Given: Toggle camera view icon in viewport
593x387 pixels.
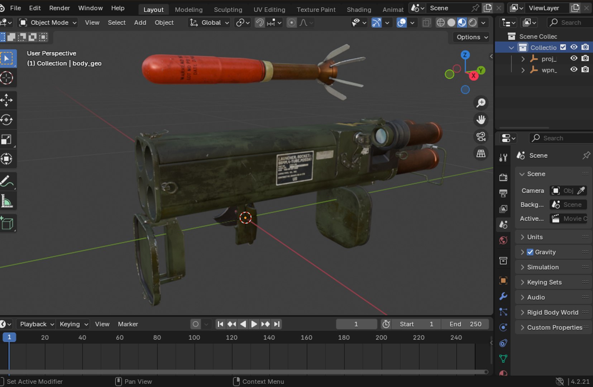Looking at the screenshot, I should [481, 137].
